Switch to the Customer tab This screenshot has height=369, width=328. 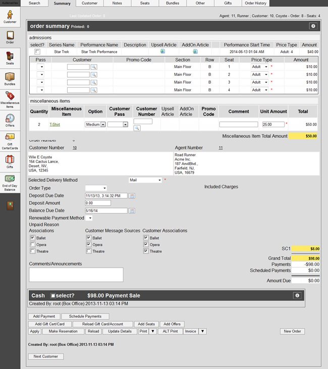[89, 3]
